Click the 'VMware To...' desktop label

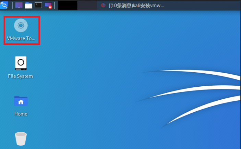tap(21, 38)
